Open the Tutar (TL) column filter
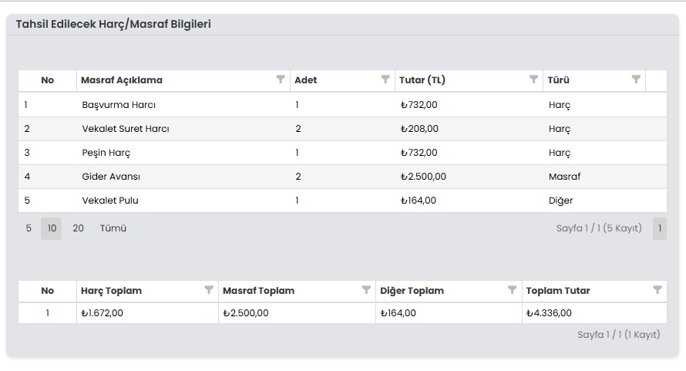This screenshot has height=371, width=686. coord(533,79)
